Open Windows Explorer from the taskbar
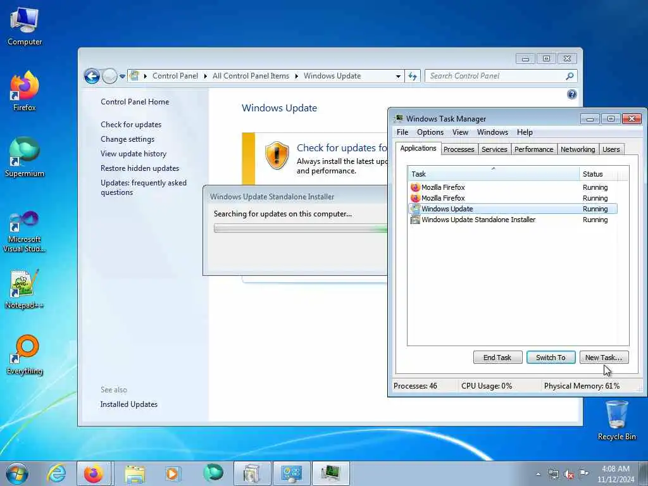The image size is (648, 486). 135,473
